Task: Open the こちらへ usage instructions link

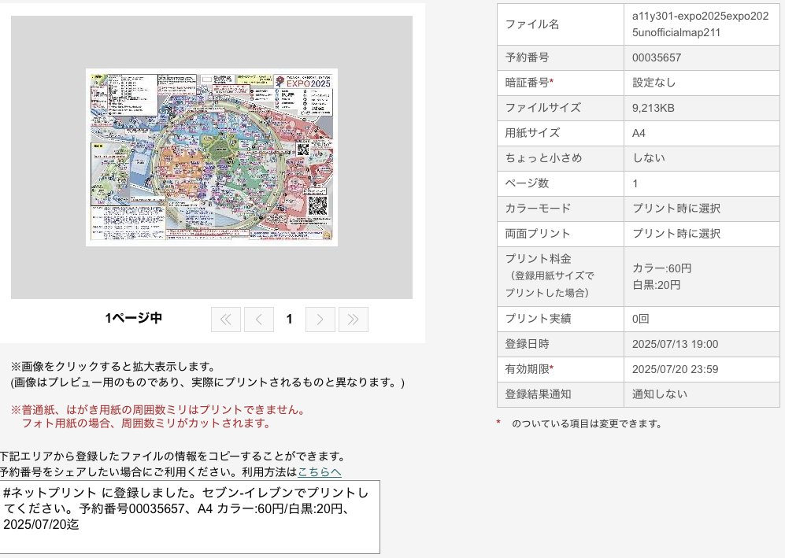Action: pos(319,471)
